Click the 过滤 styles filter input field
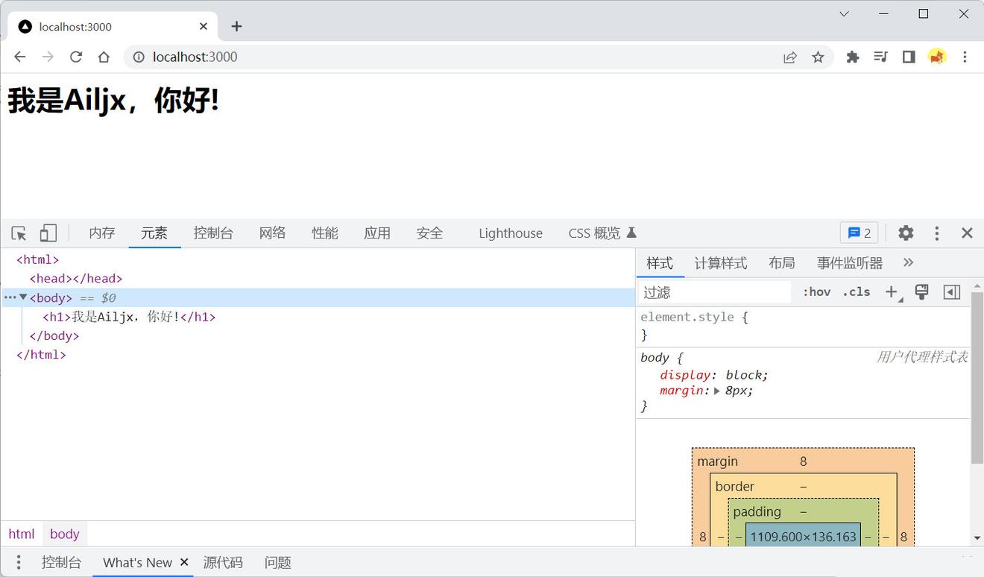This screenshot has height=577, width=984. coord(714,292)
